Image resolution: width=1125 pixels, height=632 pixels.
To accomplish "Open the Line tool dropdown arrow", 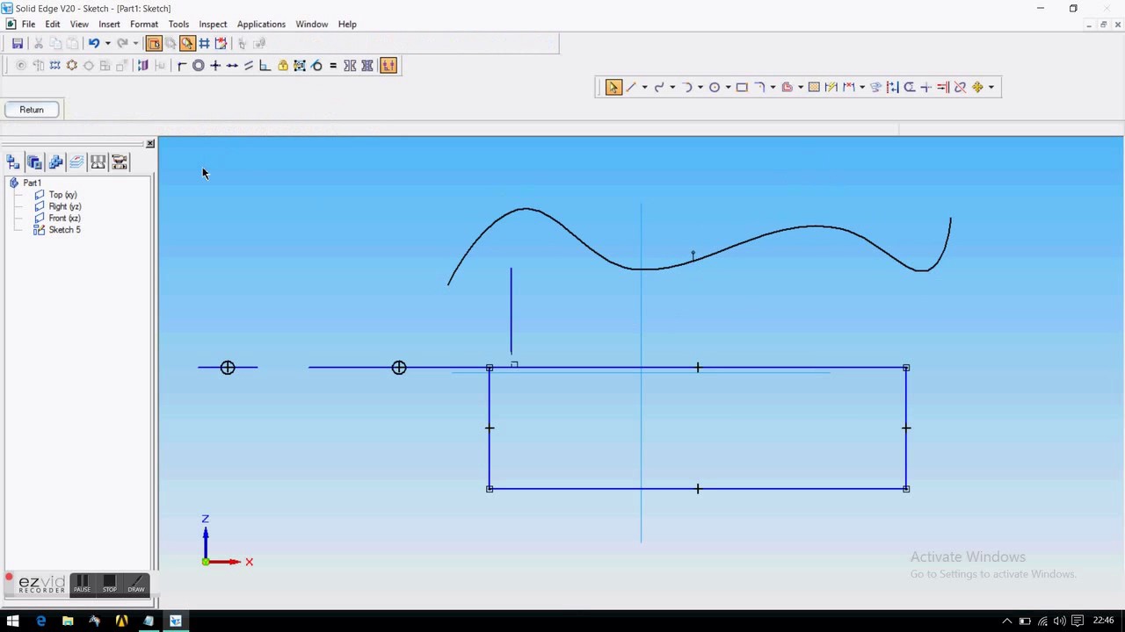I will (x=644, y=87).
